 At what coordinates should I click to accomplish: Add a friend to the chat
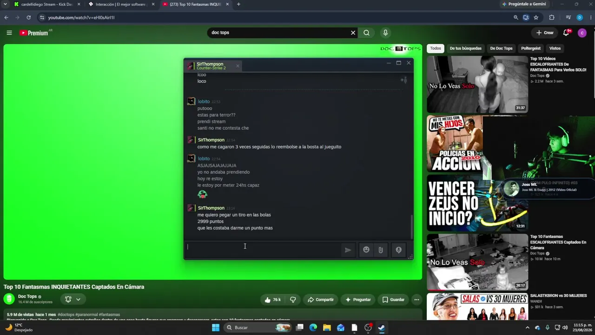tap(403, 80)
